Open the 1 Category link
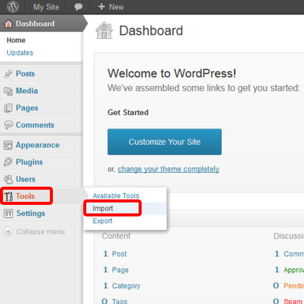The height and width of the screenshot is (304, 304). pyautogui.click(x=122, y=286)
